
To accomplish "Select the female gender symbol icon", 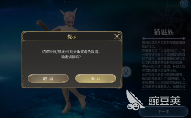I will click(126, 72).
